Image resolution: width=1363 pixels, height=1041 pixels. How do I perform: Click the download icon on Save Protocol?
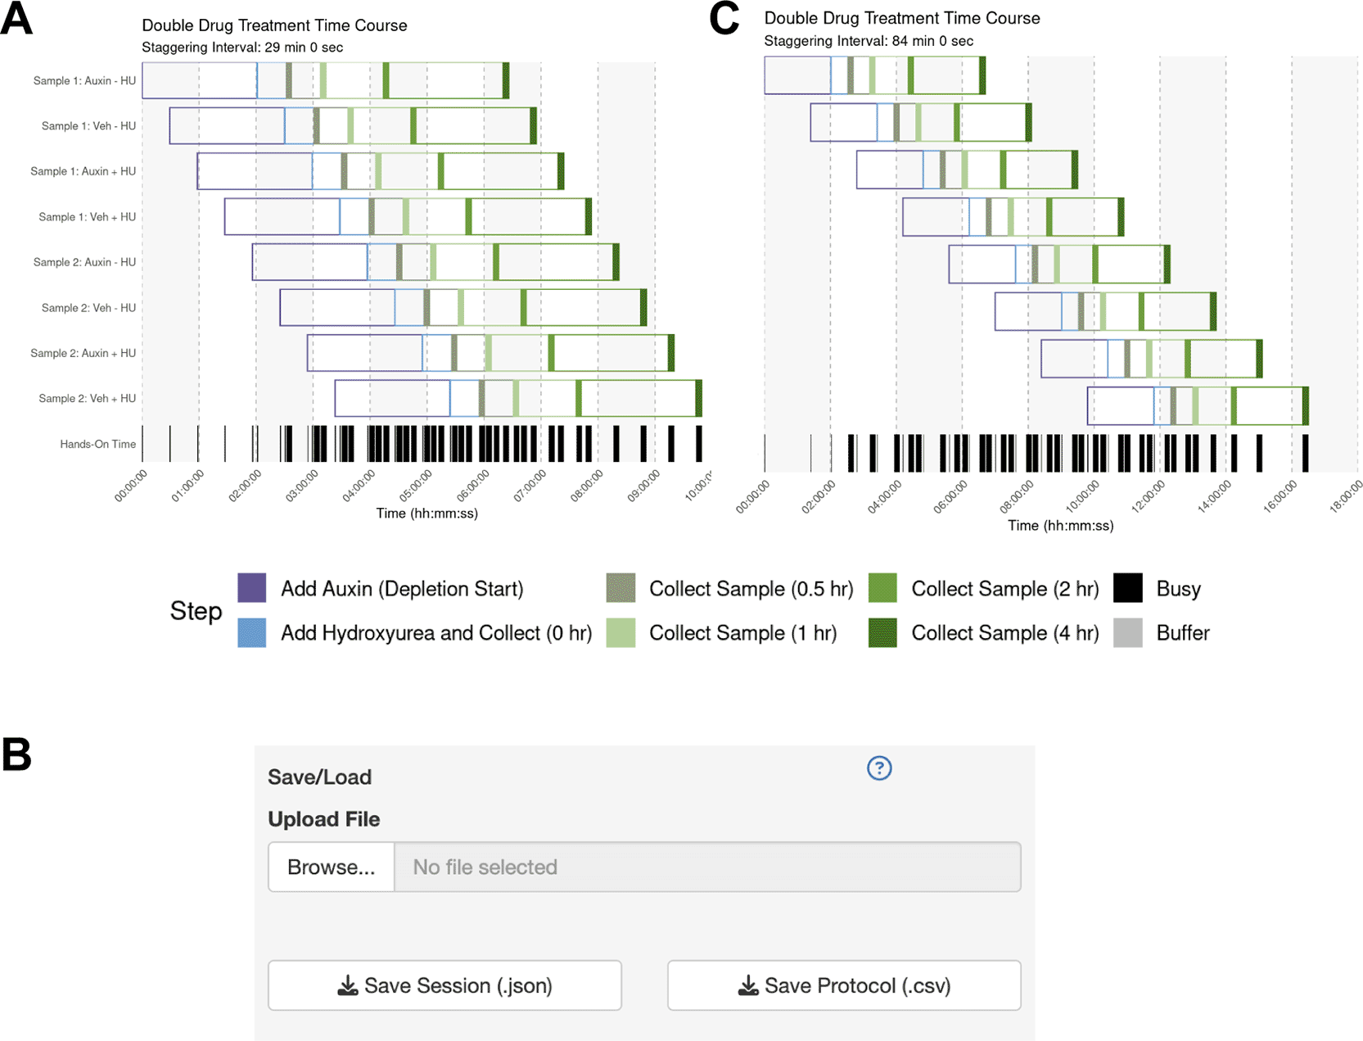(748, 985)
